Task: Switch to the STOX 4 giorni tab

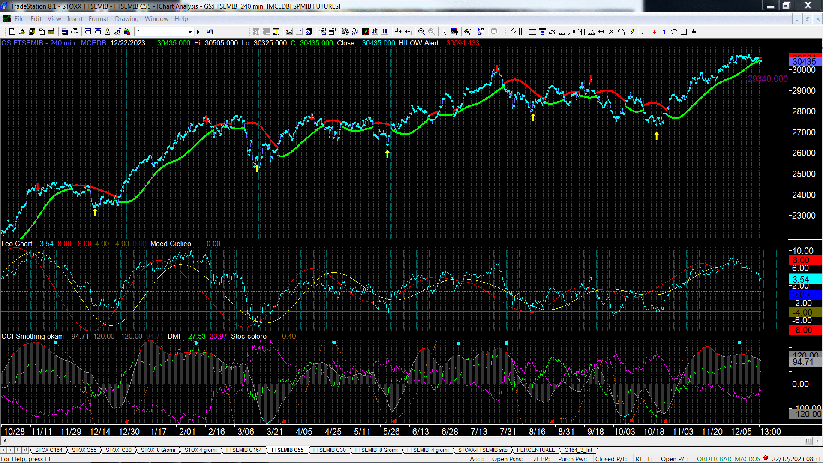Action: point(201,450)
